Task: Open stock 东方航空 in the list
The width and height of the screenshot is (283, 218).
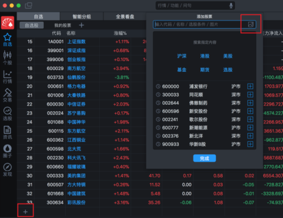Action: pos(76,131)
